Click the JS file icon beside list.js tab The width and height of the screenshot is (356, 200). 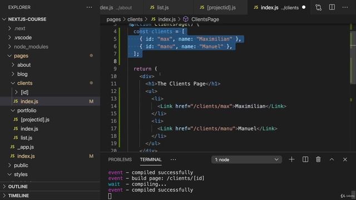[152, 7]
